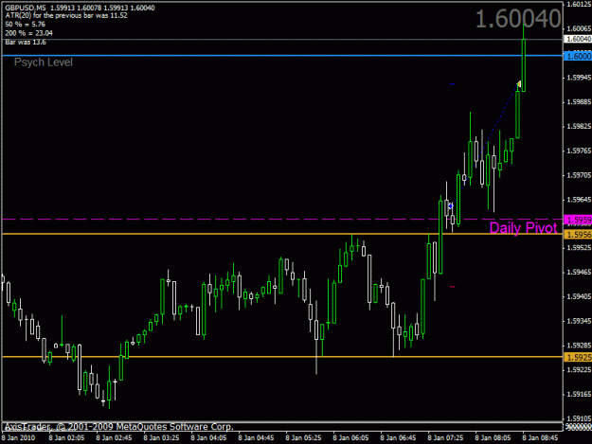Click the '8 Jan 05:25' time label
Viewport: 592px width, 444px height.
tap(303, 438)
